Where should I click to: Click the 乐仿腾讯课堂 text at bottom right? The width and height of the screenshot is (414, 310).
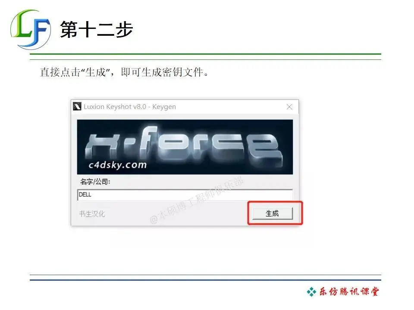click(x=349, y=291)
